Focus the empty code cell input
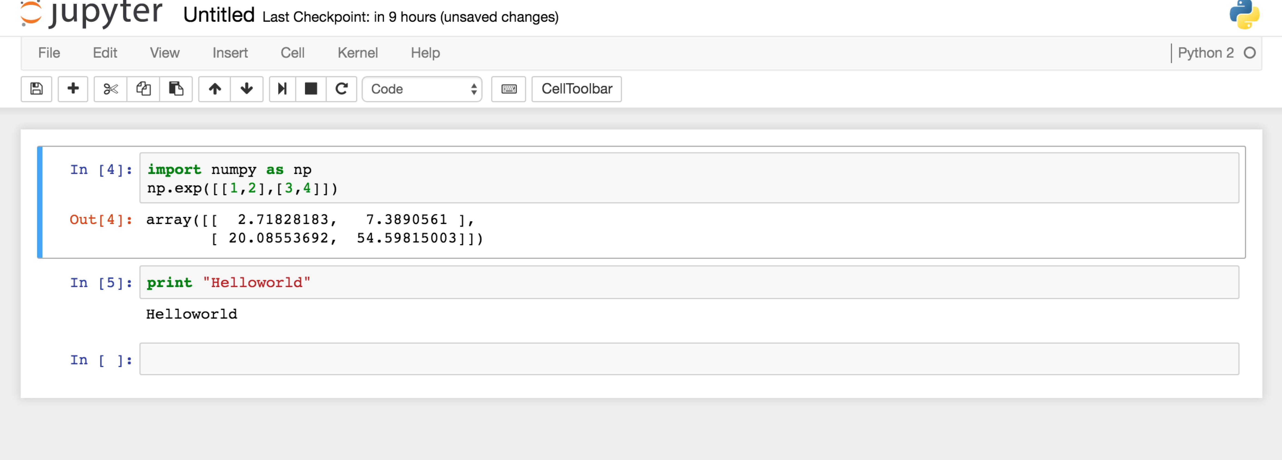 pos(689,359)
